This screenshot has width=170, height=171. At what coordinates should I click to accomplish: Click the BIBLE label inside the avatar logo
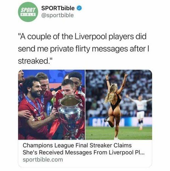[28, 14]
